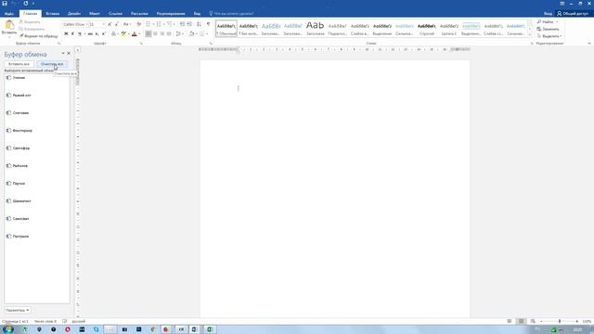Apply bulleted list
The width and height of the screenshot is (594, 334).
pyautogui.click(x=148, y=24)
